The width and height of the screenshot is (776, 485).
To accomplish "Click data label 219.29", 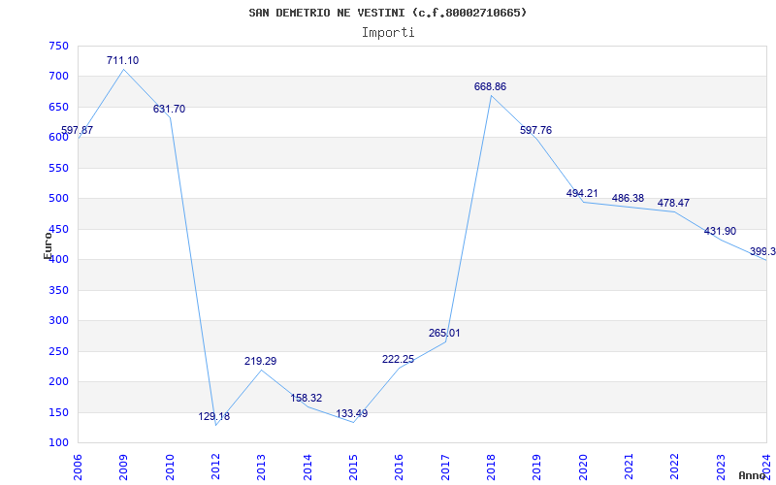I will [260, 361].
